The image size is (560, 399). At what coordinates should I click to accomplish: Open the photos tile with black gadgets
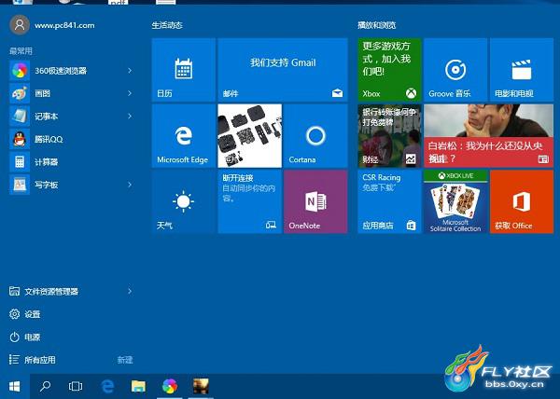point(249,136)
